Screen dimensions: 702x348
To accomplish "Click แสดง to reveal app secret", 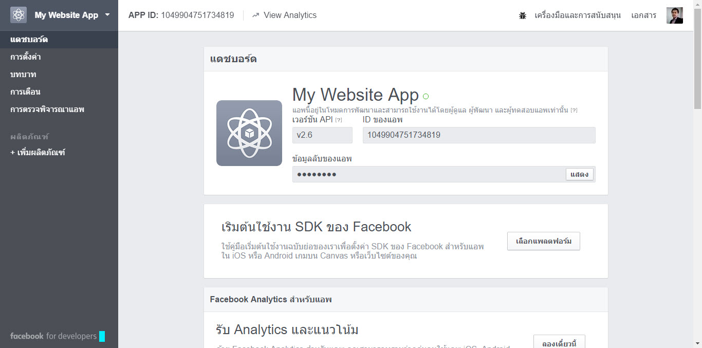I will point(580,174).
